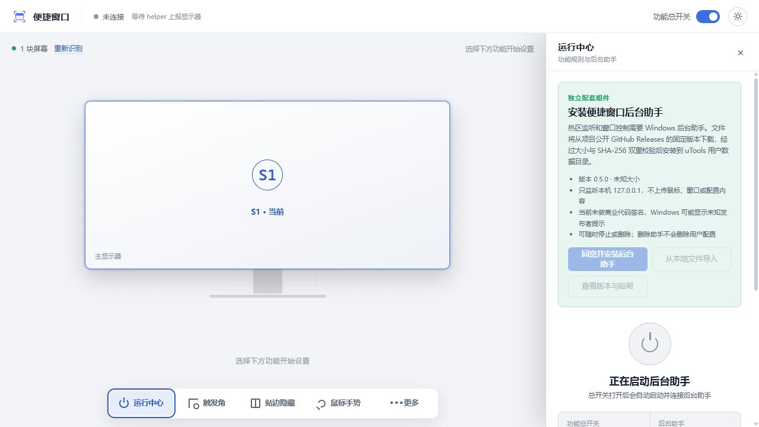
Task: Select the 触发角 tab
Action: [x=207, y=403]
